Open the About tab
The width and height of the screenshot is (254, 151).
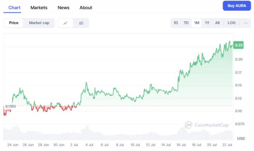point(86,8)
